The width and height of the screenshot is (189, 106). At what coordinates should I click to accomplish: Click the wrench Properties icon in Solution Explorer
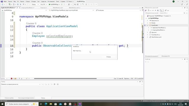(166, 11)
